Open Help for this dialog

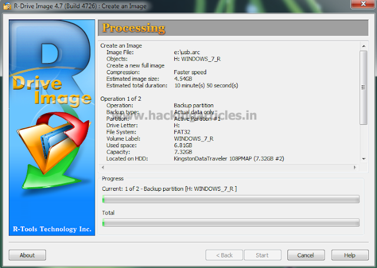[350, 255]
